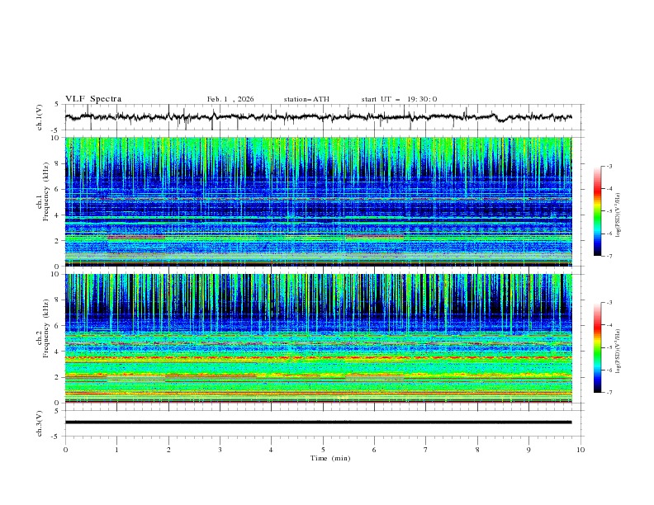This screenshot has height=505, width=654.
Task: Click the ch.3 flat black waveform trace
Action: 318,422
